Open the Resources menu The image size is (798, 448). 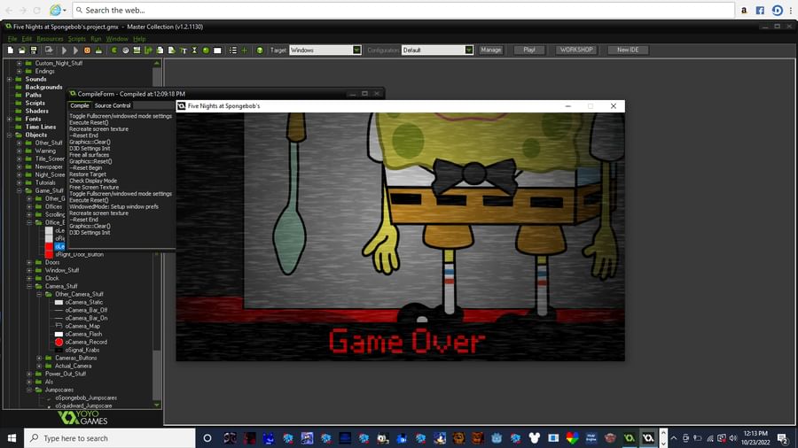[x=50, y=39]
